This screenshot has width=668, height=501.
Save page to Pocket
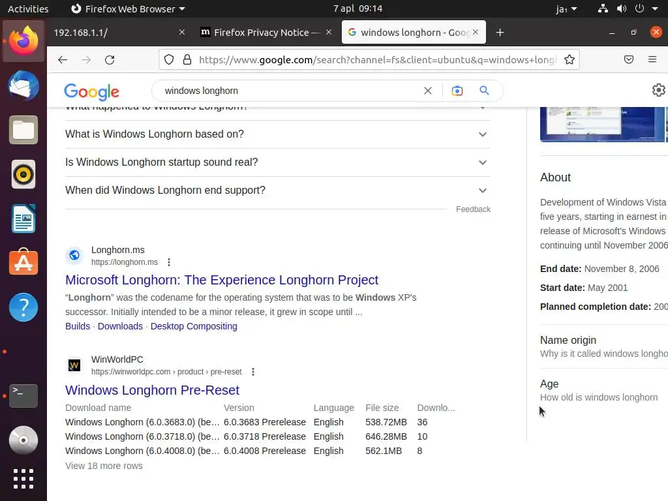point(629,59)
